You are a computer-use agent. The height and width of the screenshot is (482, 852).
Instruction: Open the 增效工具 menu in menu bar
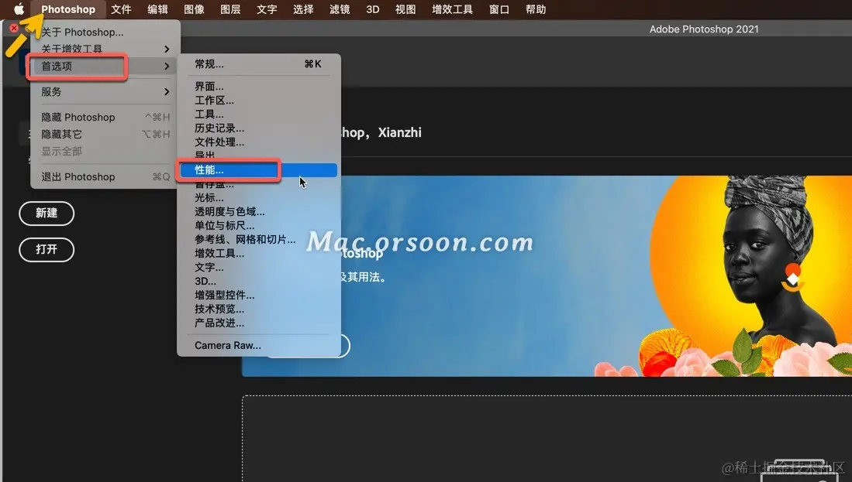pos(452,9)
